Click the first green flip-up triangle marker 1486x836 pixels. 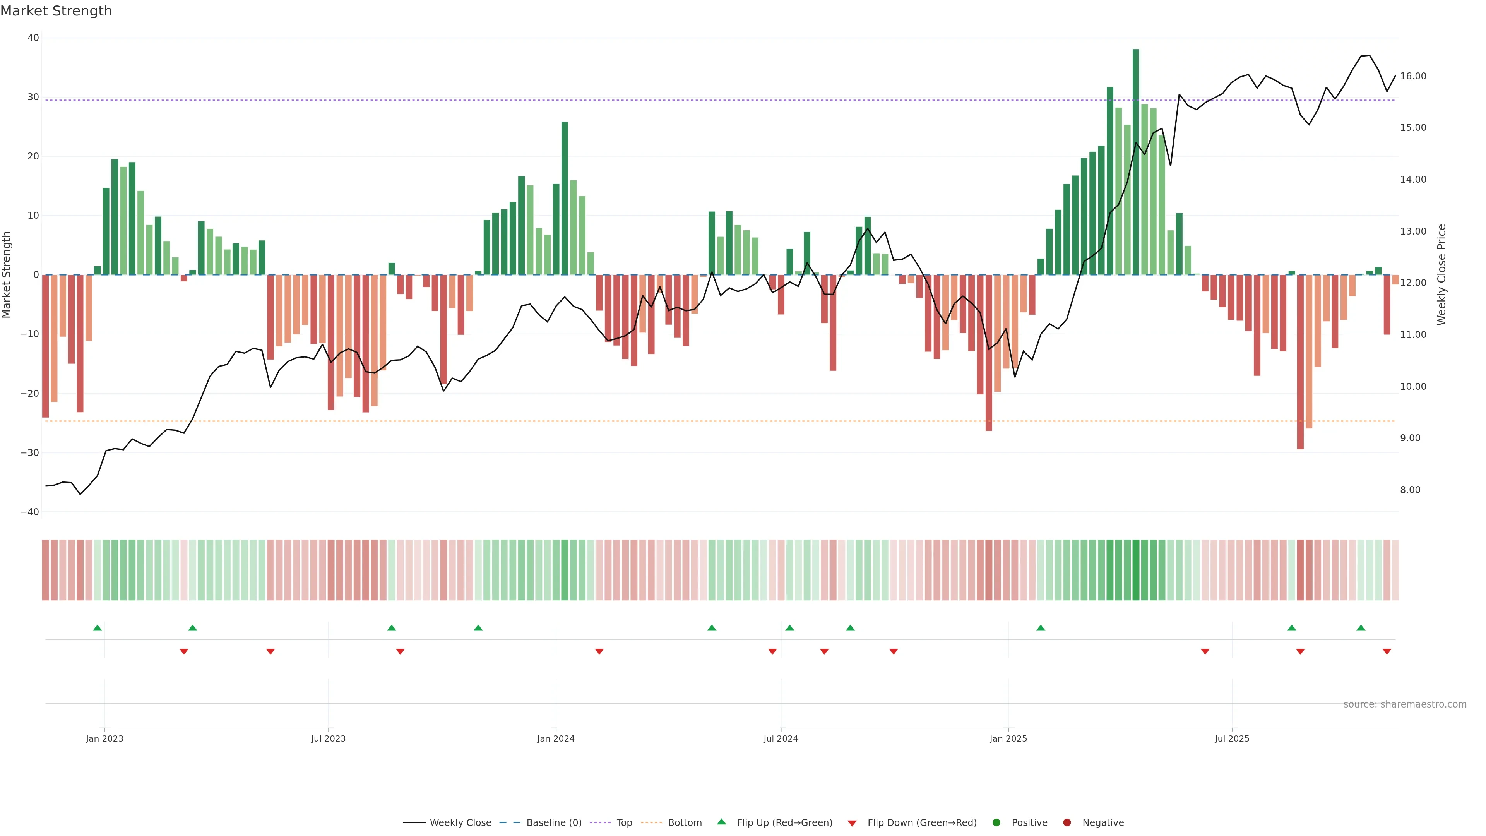point(98,628)
